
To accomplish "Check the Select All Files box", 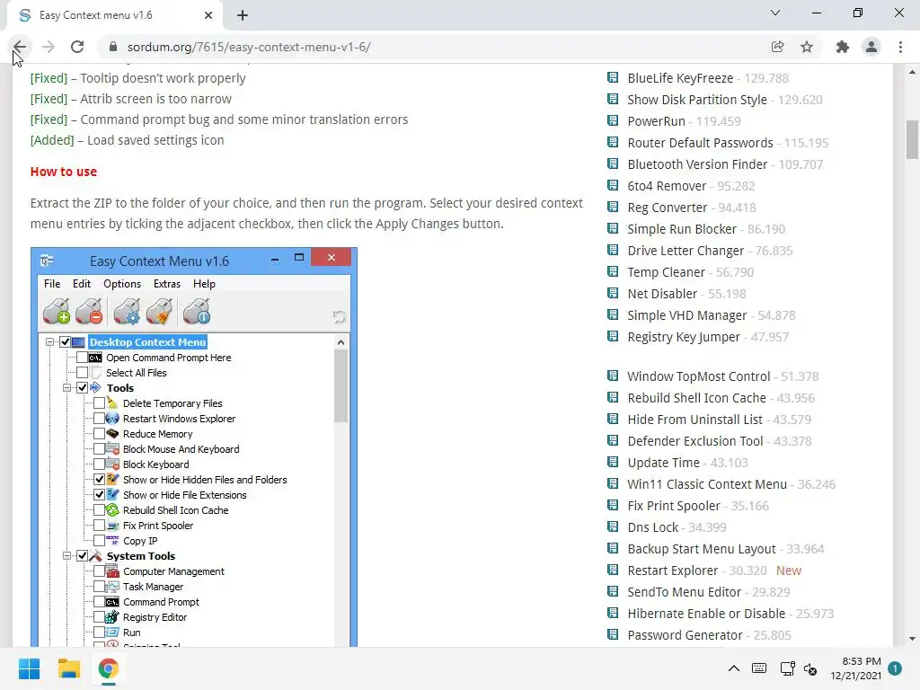I will click(x=82, y=373).
